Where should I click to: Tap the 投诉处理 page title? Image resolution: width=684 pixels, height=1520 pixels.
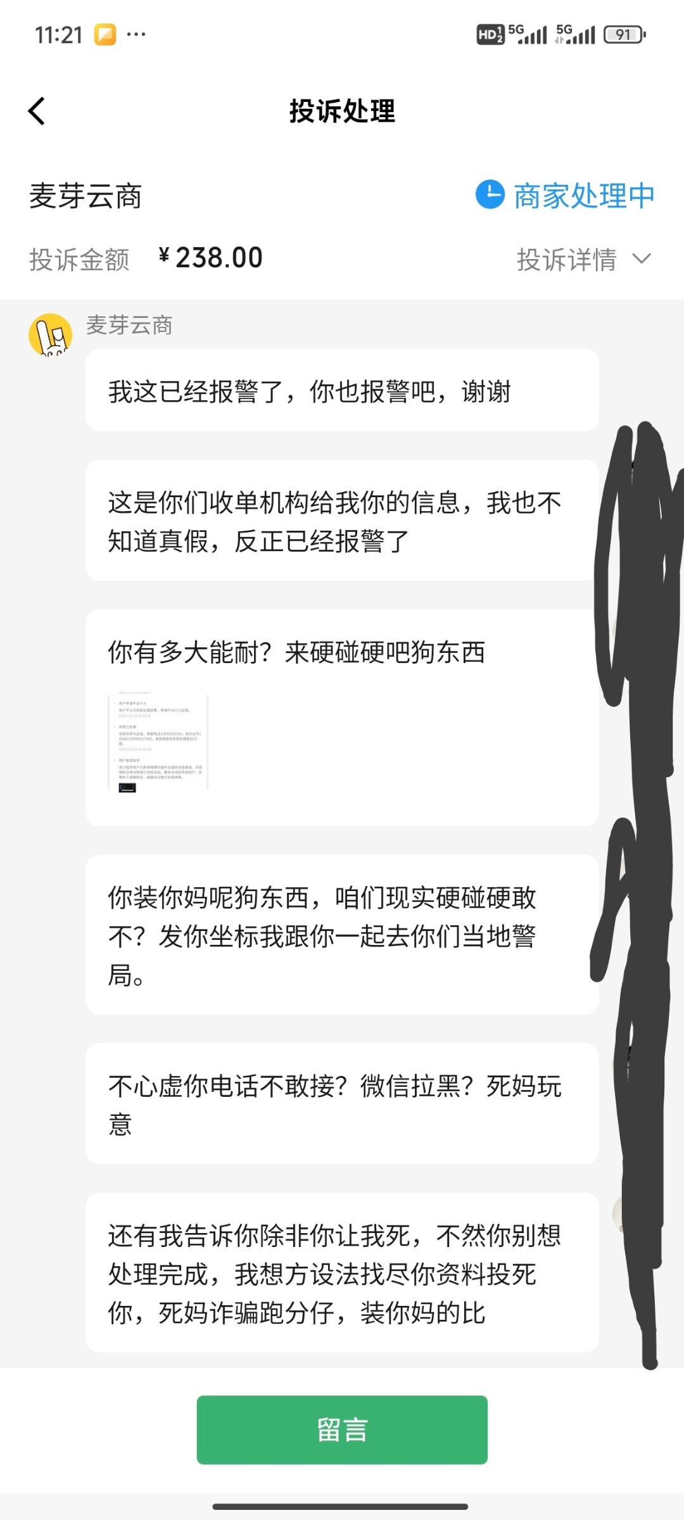coord(342,111)
